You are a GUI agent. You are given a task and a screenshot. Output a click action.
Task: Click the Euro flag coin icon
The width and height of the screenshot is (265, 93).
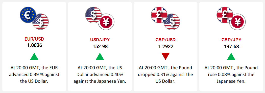click(x=28, y=15)
